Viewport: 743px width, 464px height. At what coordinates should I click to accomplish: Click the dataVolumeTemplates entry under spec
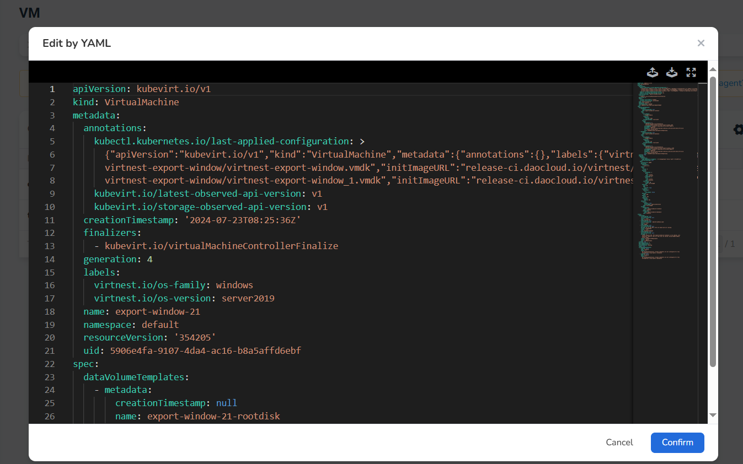(x=135, y=377)
